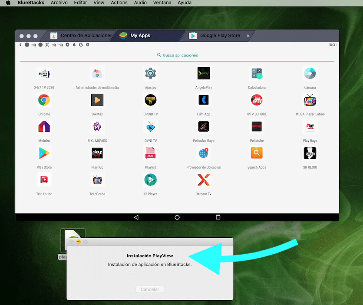Launch OVNI TV

point(150,126)
